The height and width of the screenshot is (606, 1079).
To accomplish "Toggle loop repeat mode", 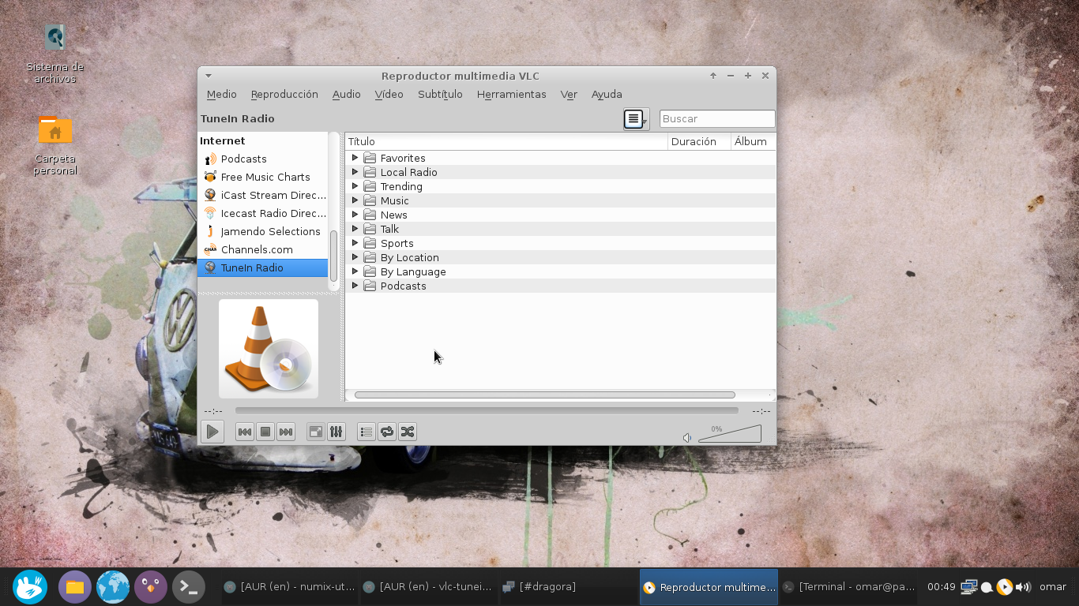I will [x=386, y=432].
